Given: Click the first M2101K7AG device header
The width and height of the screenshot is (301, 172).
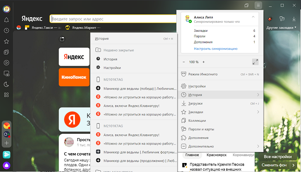Looking at the screenshot, I should point(134,79).
